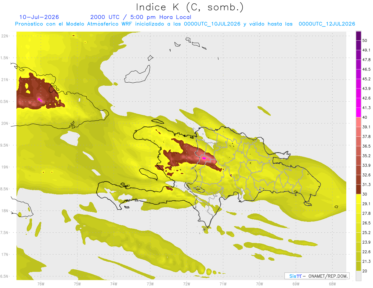This screenshot has height=288, width=373.
Task: Click the title 'Indice K (C, somb.)'
Action: [190, 7]
